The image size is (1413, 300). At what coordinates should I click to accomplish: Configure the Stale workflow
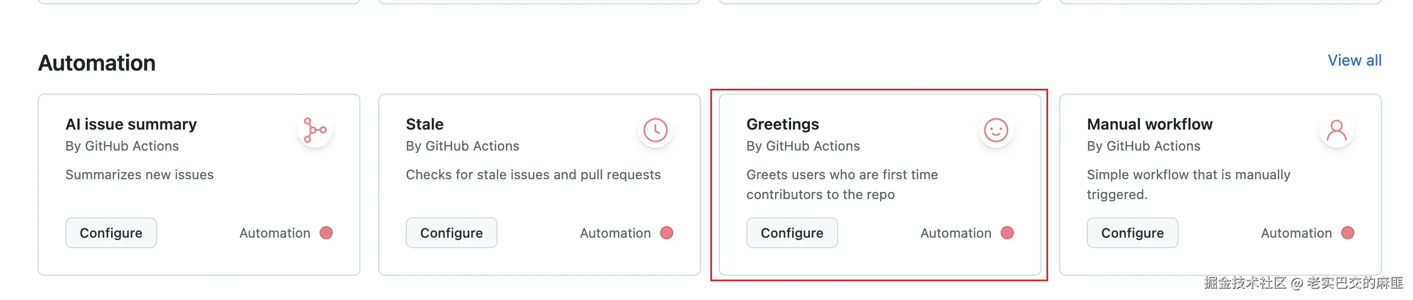(452, 233)
